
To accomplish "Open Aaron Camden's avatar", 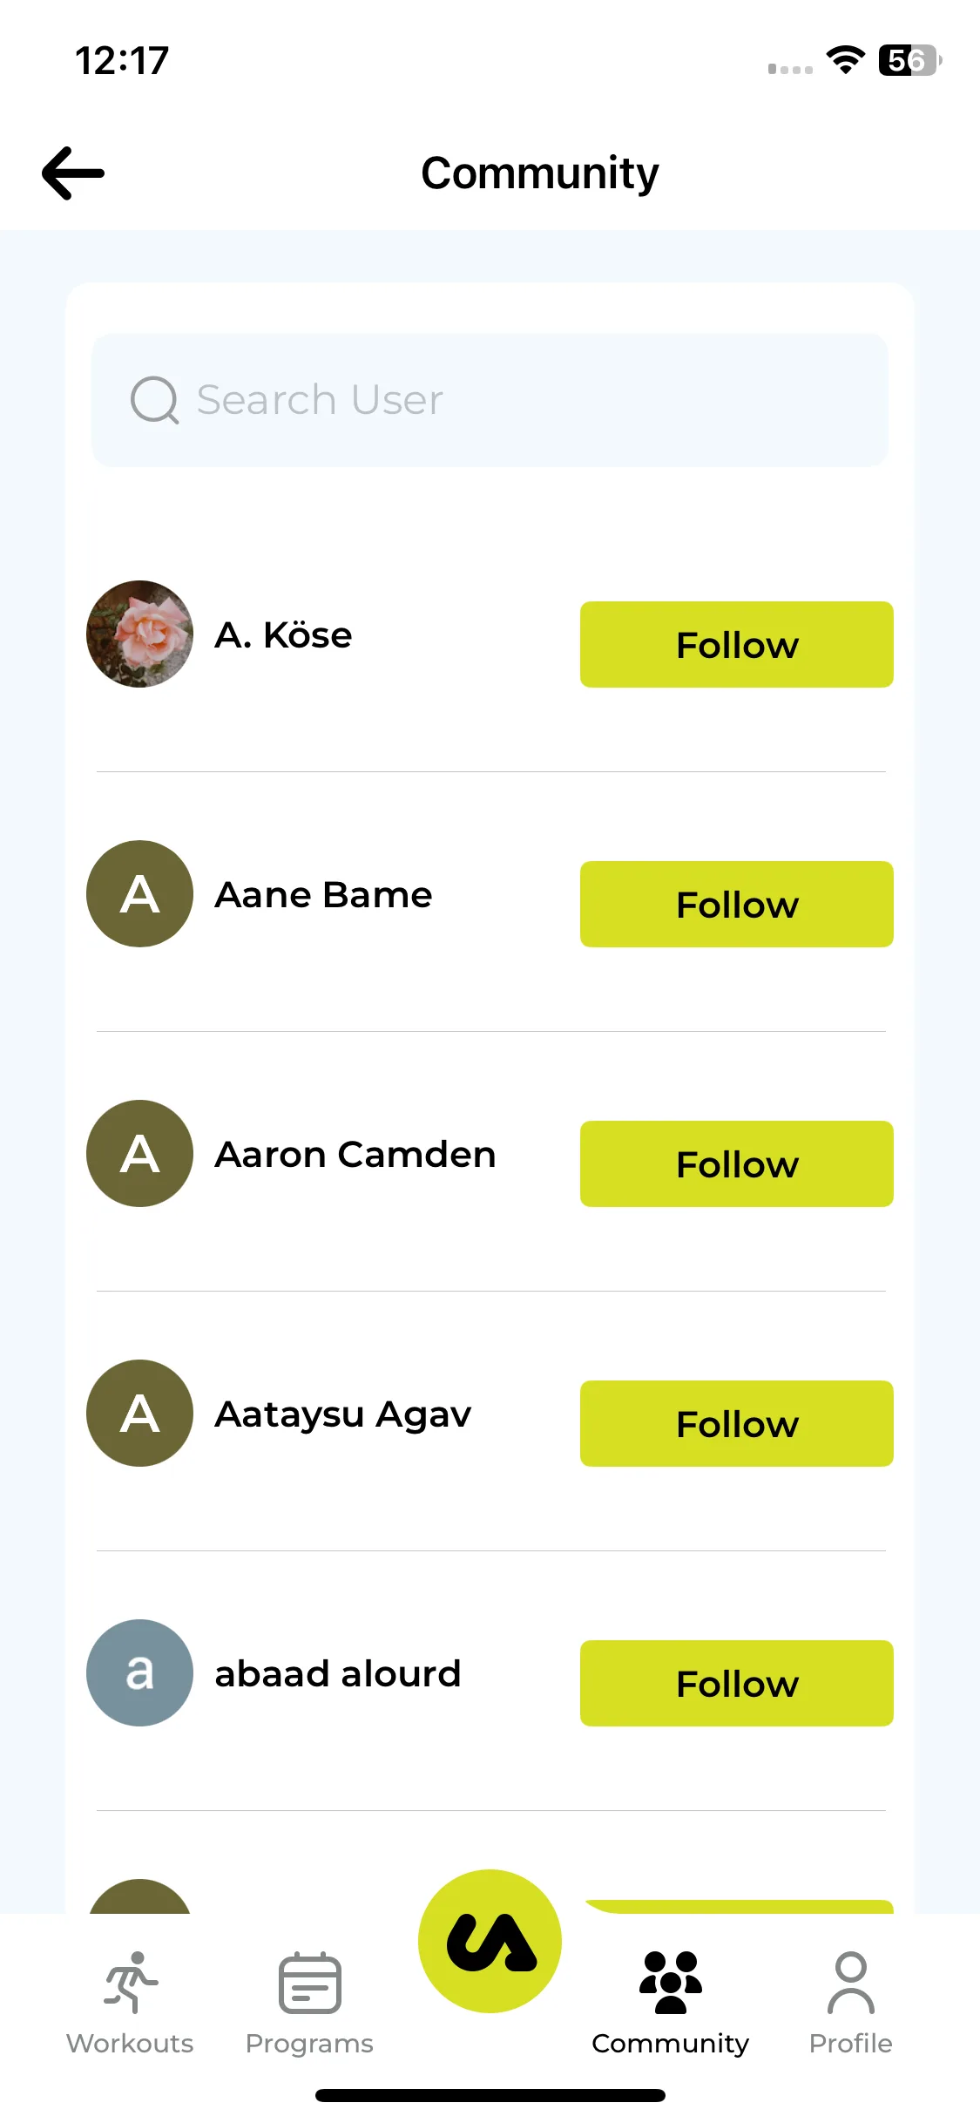I will pos(139,1153).
